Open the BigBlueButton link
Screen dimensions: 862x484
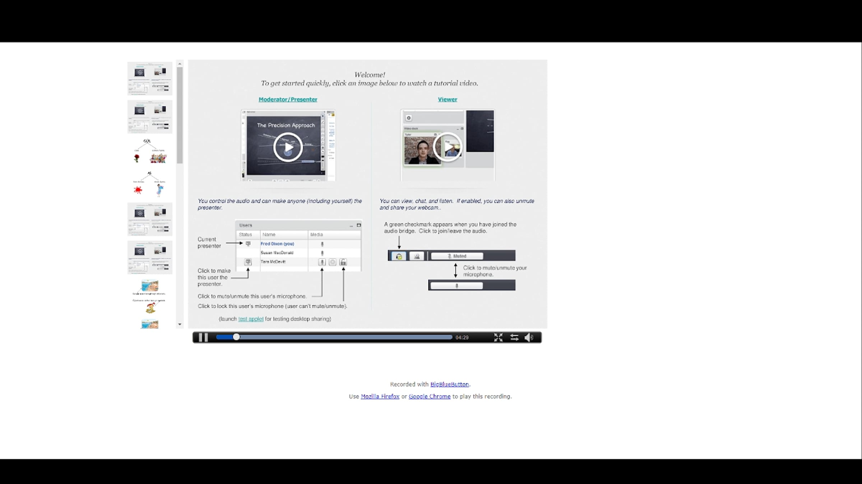(449, 384)
